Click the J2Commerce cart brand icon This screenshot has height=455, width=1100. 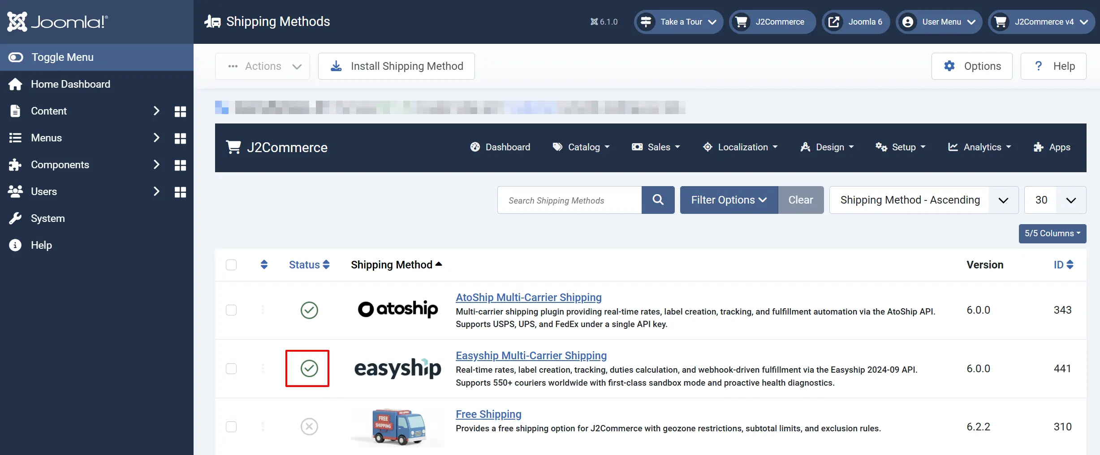233,147
